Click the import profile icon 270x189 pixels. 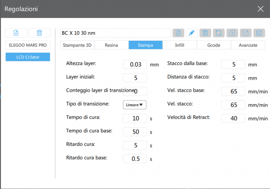232,33
